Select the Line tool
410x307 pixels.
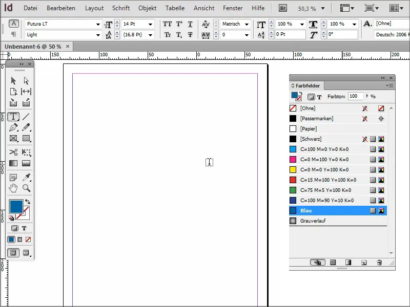click(26, 117)
